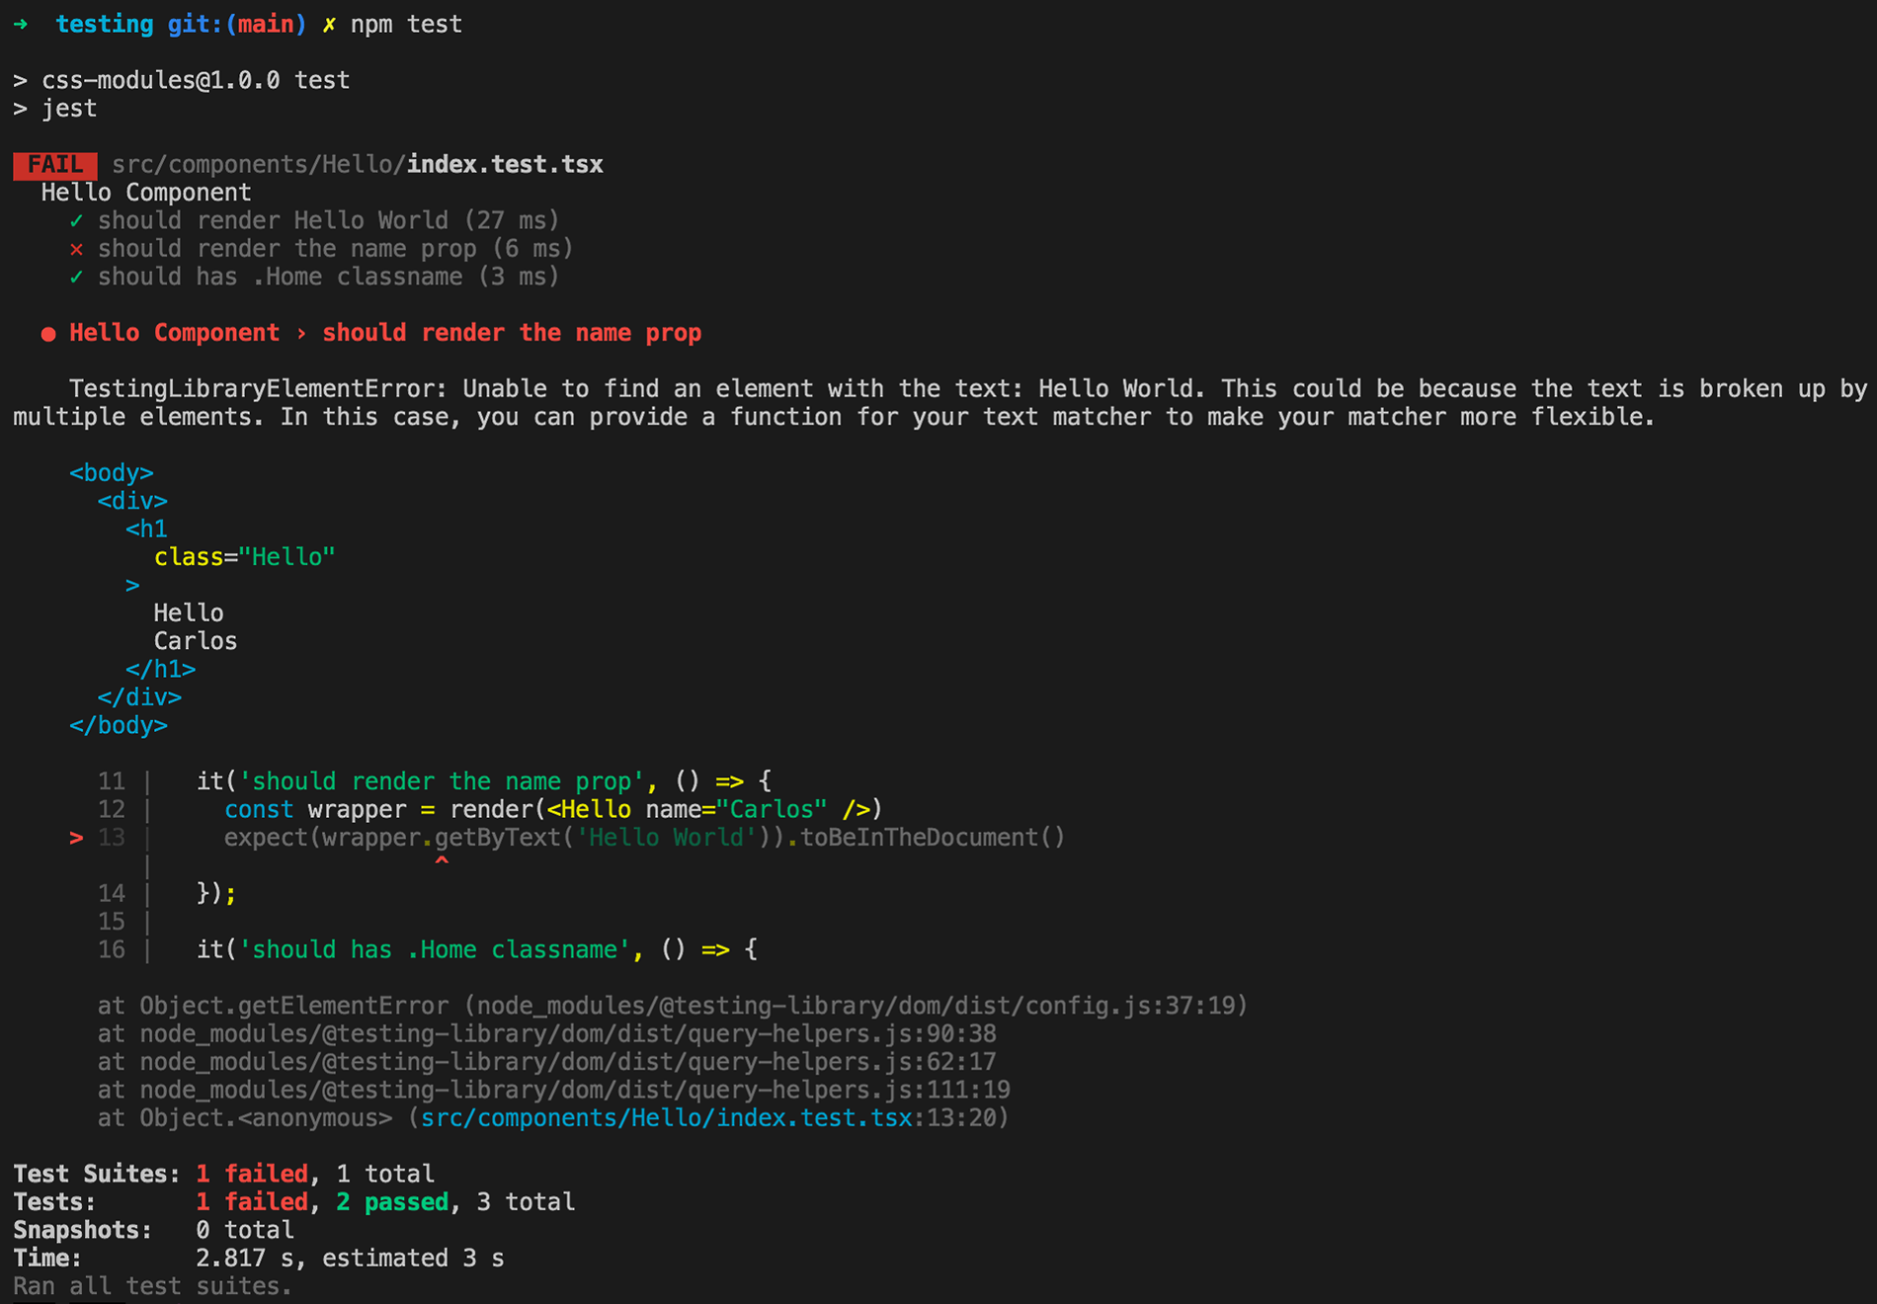Click the red × beside 'should render the name prop'
Viewport: 1877px width, 1304px height.
pyautogui.click(x=76, y=249)
